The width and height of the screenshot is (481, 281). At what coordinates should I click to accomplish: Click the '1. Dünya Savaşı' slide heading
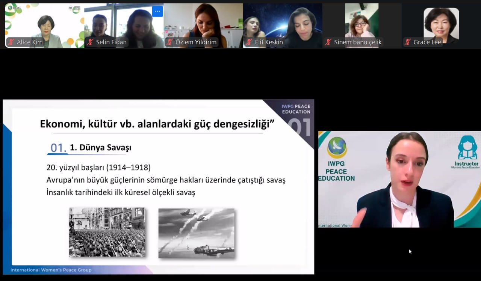click(x=100, y=148)
